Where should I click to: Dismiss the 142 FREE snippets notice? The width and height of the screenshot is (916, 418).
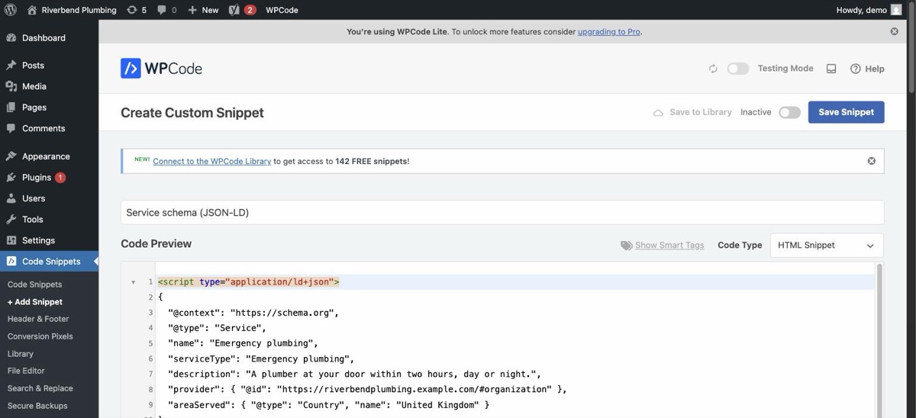pyautogui.click(x=871, y=161)
